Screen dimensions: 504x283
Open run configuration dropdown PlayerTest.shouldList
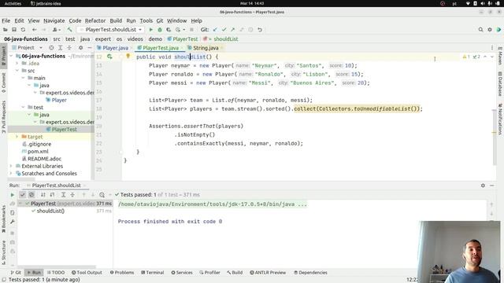click(111, 30)
